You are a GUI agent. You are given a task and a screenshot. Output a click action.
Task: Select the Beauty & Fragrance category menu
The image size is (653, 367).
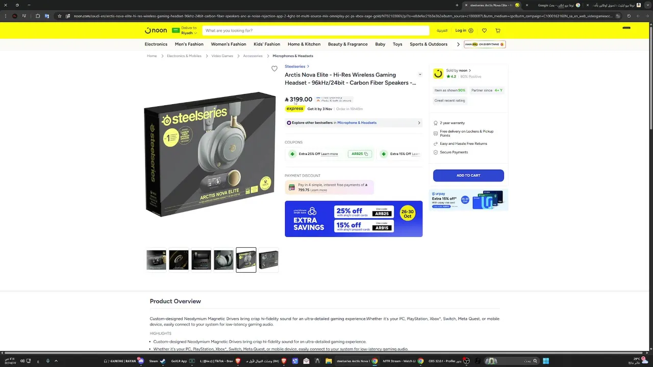pos(348,44)
